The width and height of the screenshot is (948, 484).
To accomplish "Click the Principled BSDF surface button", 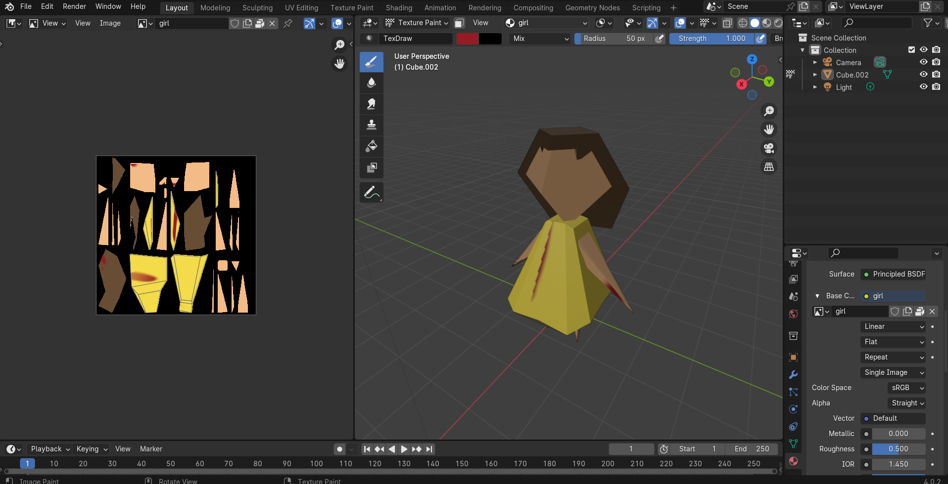I will [x=893, y=274].
